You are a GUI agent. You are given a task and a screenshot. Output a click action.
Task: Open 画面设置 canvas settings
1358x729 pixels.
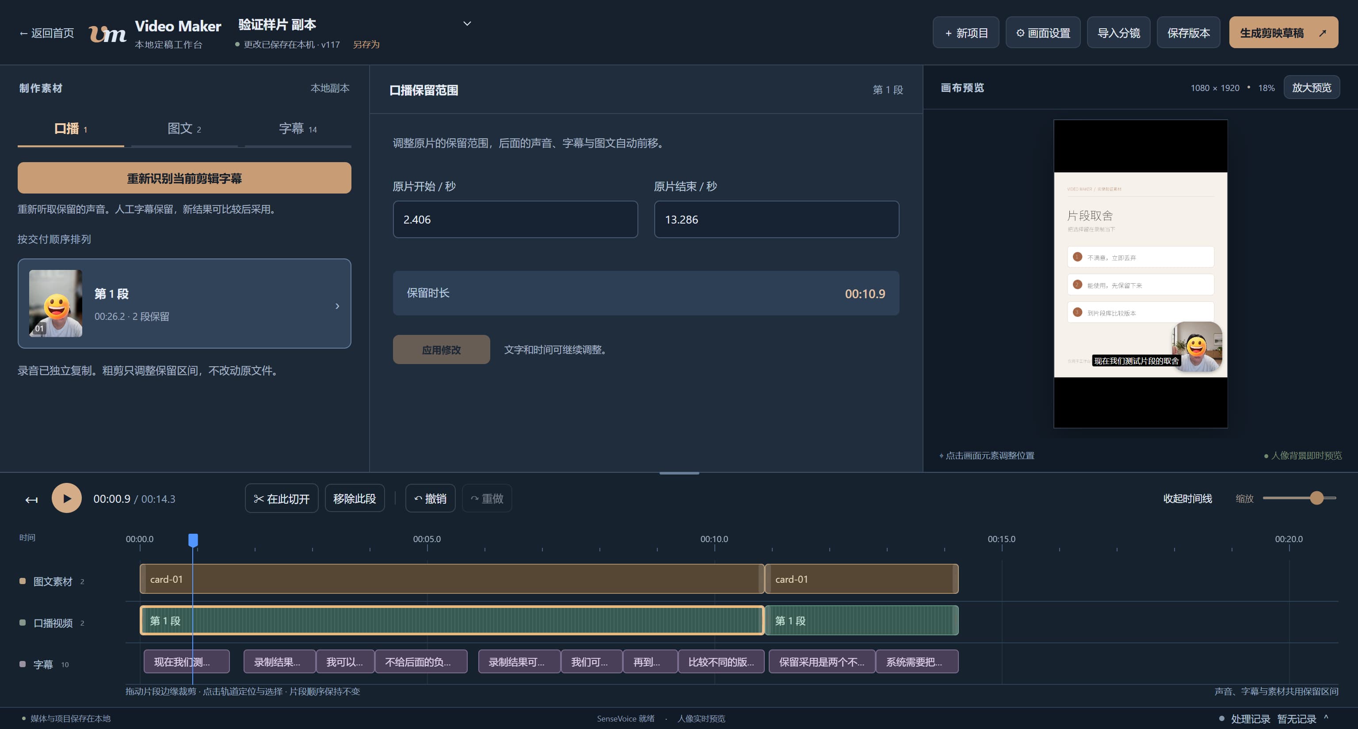(x=1043, y=33)
